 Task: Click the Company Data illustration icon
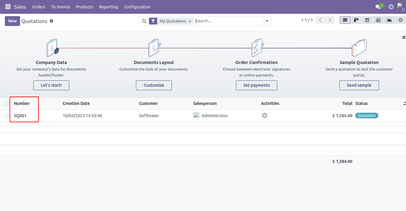(53, 48)
